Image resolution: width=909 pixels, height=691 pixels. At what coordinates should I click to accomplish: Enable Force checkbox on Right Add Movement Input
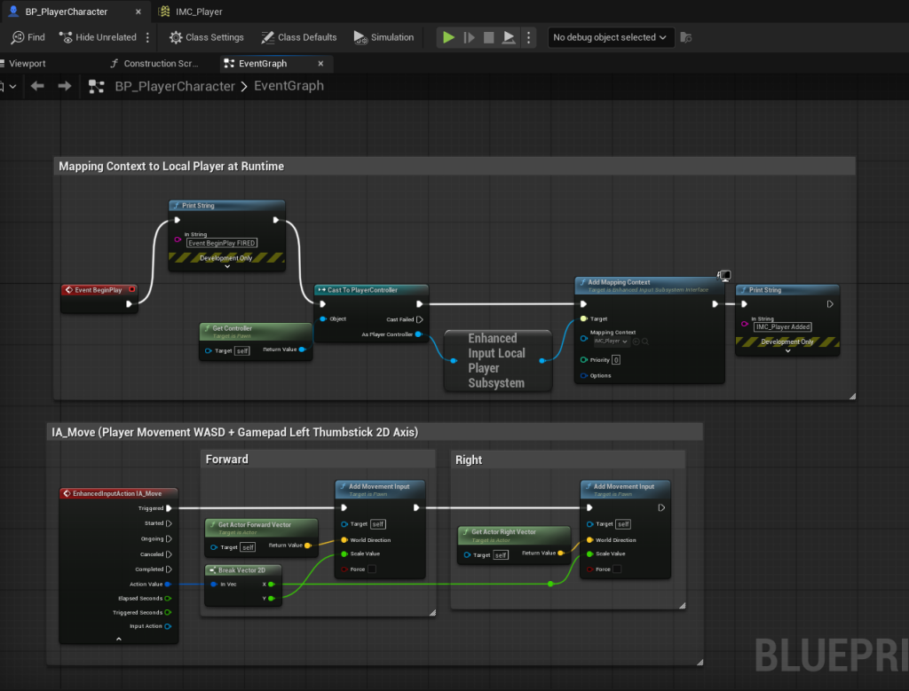point(616,569)
